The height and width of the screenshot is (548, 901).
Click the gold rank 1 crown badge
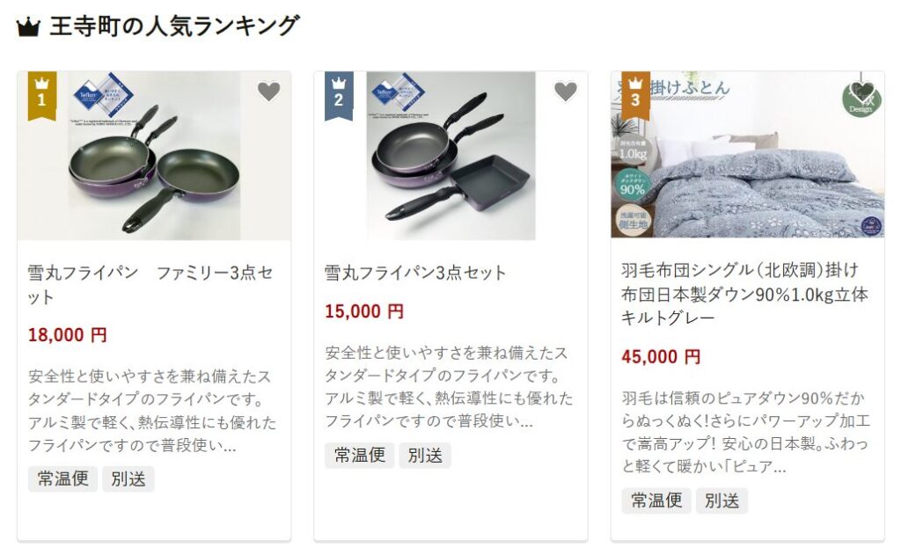[42, 96]
